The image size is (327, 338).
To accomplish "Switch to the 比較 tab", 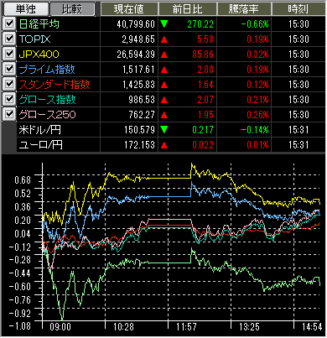I will point(72,9).
